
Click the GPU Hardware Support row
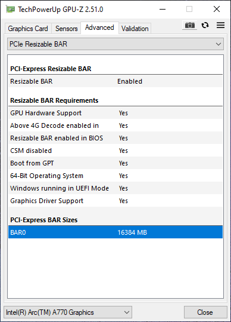click(115, 113)
